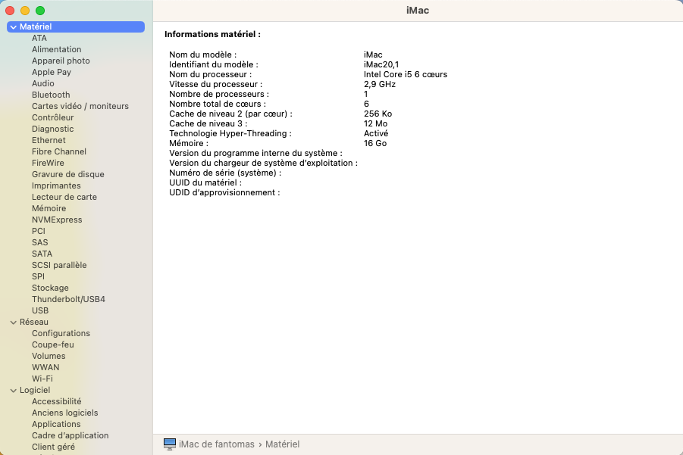
Task: Click the yellow minimize window button
Action: coord(25,11)
